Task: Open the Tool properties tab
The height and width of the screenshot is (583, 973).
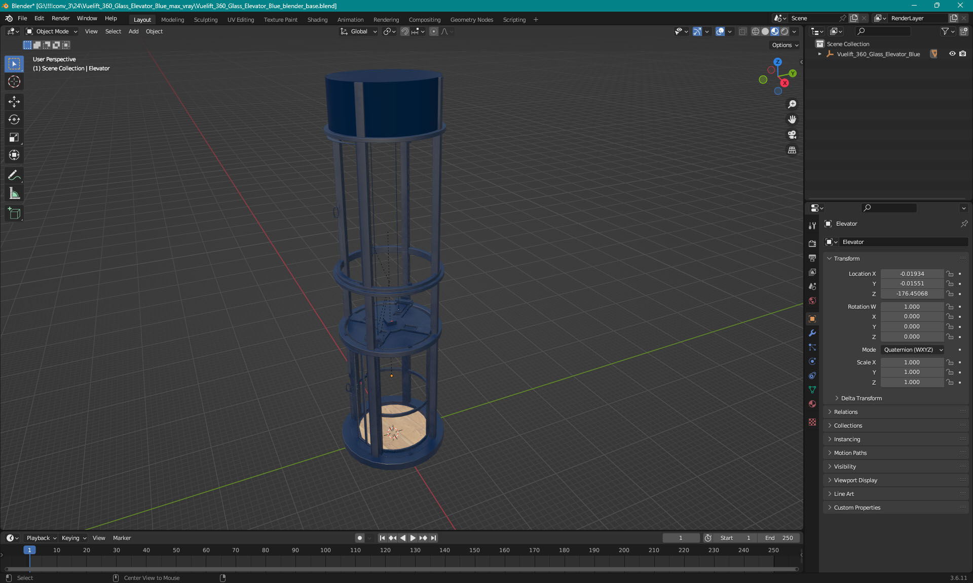Action: coord(812,226)
